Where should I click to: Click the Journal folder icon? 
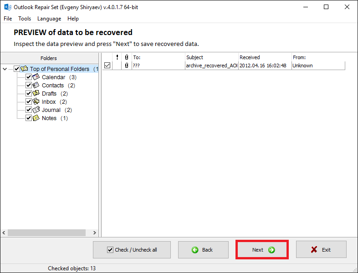coord(36,110)
